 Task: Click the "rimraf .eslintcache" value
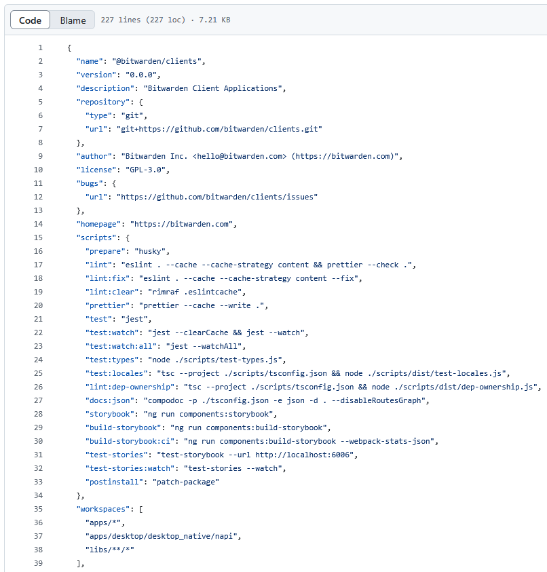coord(195,292)
